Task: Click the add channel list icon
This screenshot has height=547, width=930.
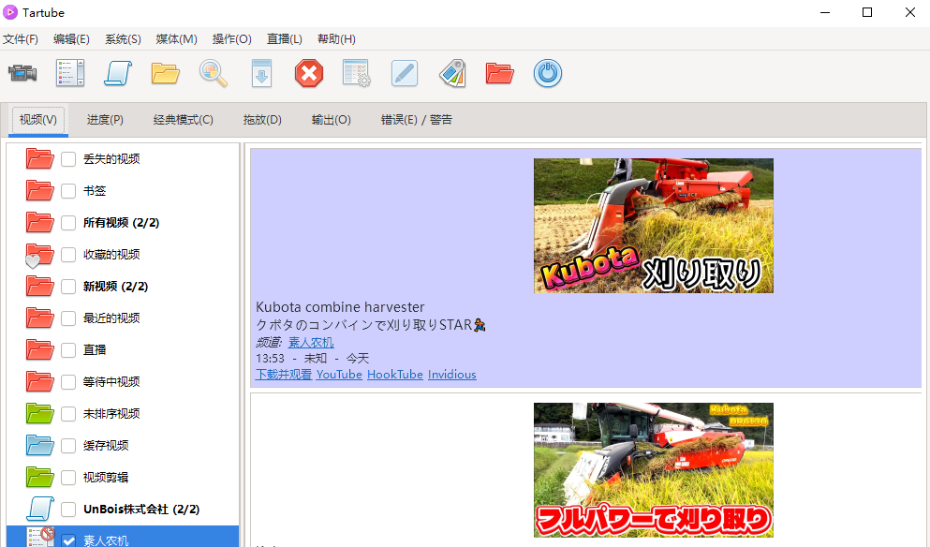Action: click(69, 73)
